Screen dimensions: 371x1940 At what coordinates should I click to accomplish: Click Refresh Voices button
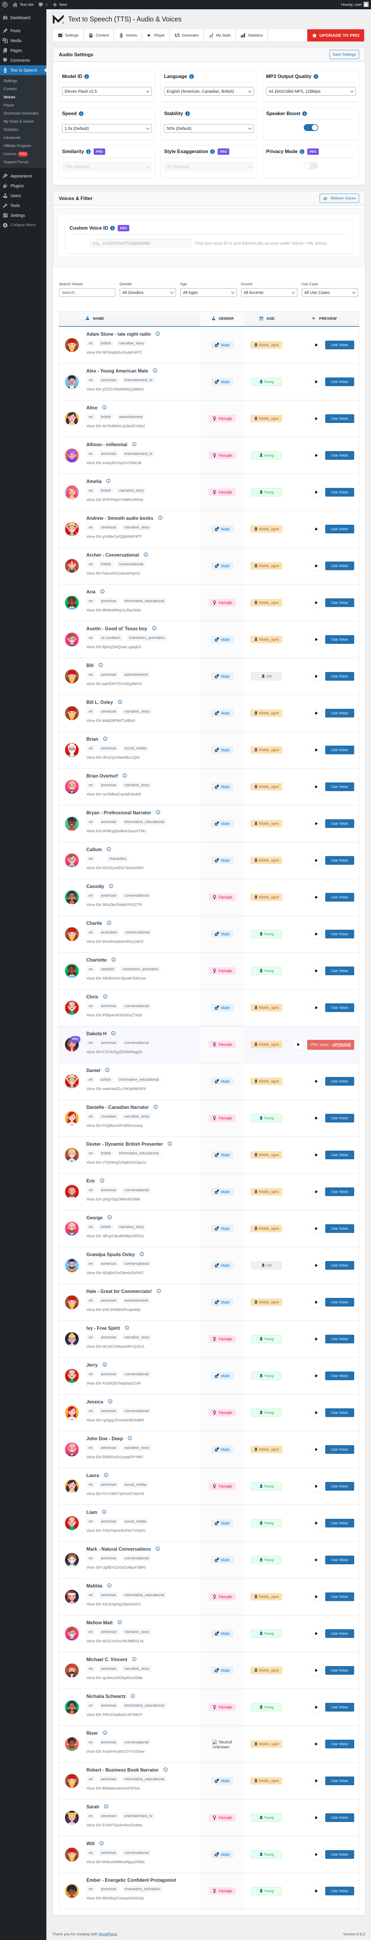339,198
